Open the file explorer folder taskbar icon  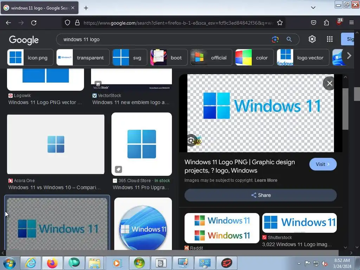(x=95, y=263)
